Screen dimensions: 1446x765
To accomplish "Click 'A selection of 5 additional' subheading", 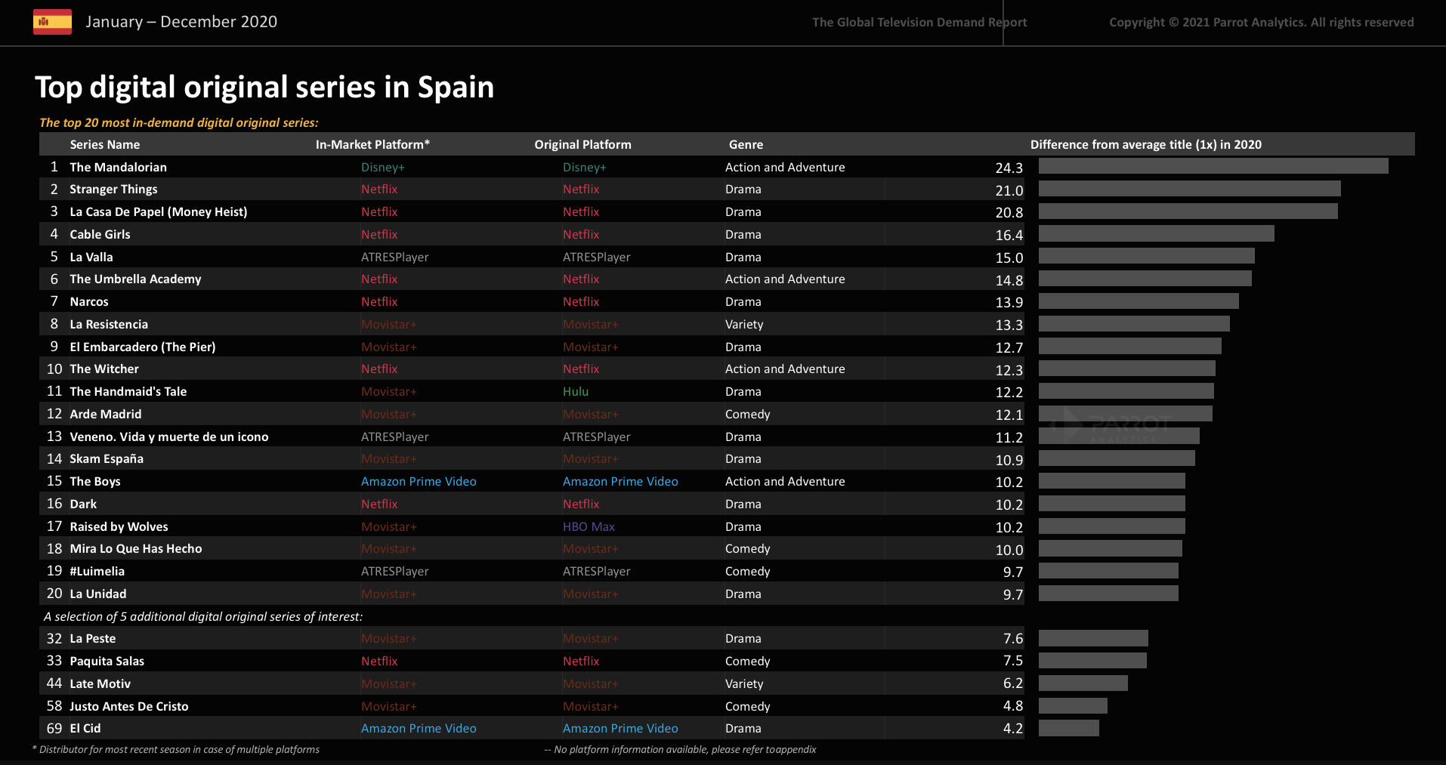I will (203, 617).
